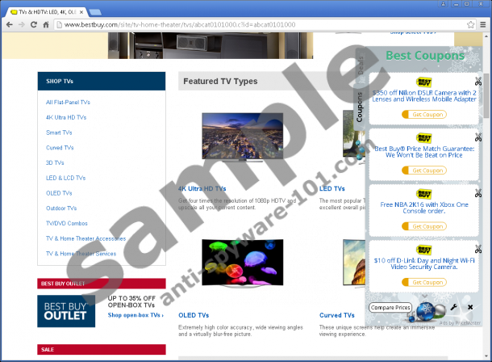Open the coupon panel wrench settings icon

(454, 308)
